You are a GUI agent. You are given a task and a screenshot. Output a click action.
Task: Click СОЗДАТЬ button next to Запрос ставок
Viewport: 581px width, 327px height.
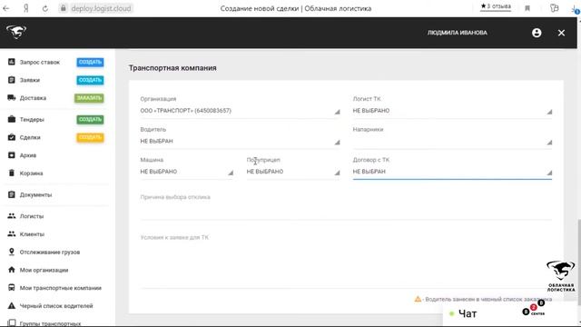click(x=90, y=62)
